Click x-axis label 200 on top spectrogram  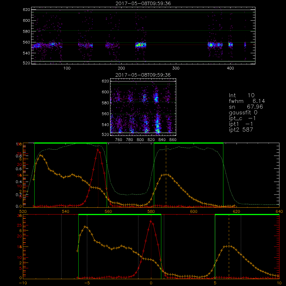[121, 68]
